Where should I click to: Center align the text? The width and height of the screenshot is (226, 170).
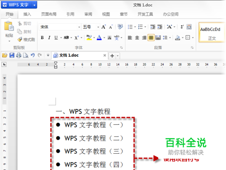137,38
